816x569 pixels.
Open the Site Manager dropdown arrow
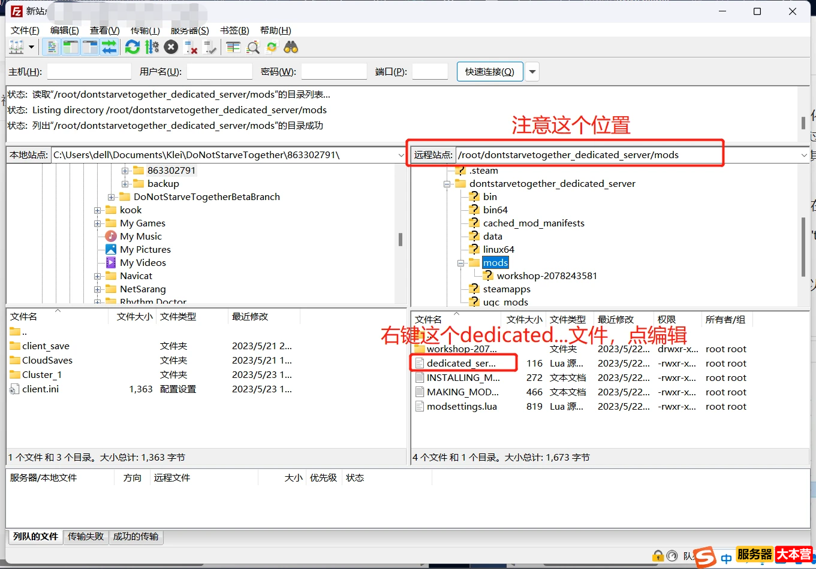(x=31, y=47)
